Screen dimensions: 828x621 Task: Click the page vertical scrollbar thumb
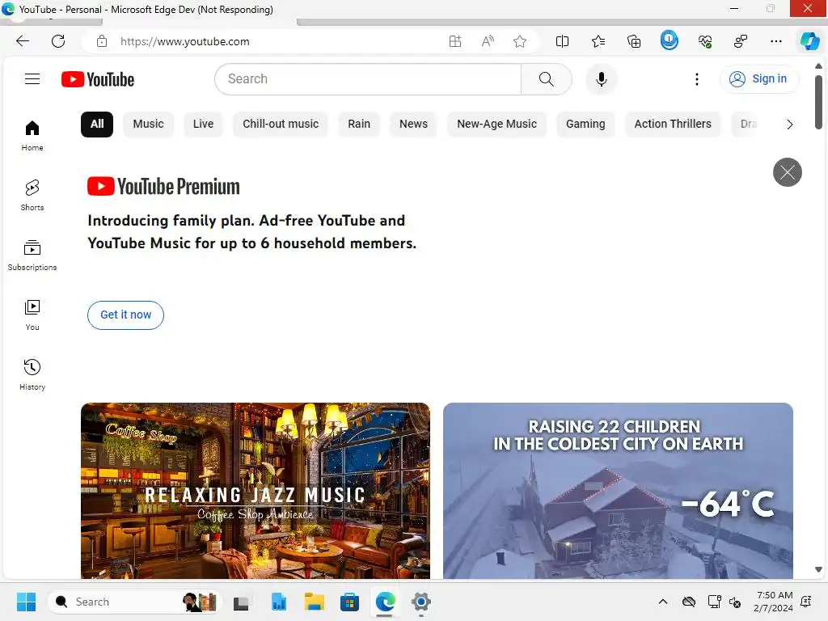click(818, 102)
